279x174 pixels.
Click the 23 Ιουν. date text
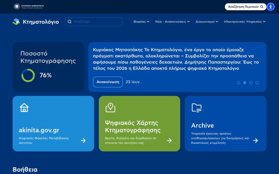[x=133, y=82]
